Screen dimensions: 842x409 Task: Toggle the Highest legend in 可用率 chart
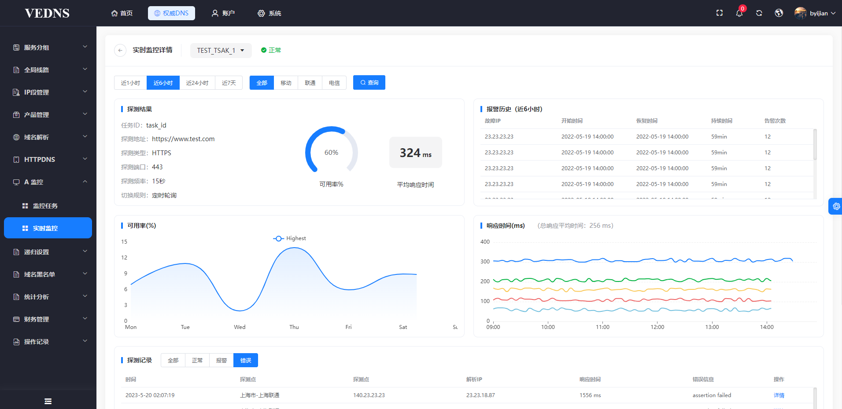(289, 238)
